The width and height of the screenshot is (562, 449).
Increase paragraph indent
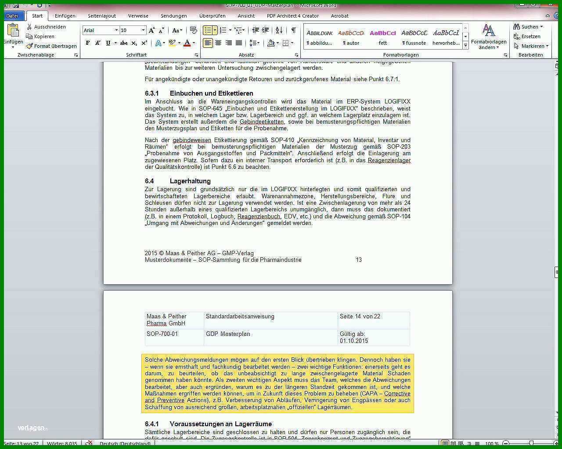[265, 30]
